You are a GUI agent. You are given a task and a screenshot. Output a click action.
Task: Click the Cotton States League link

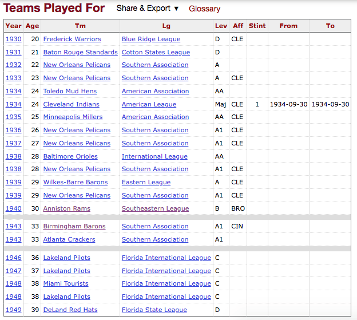coord(156,52)
